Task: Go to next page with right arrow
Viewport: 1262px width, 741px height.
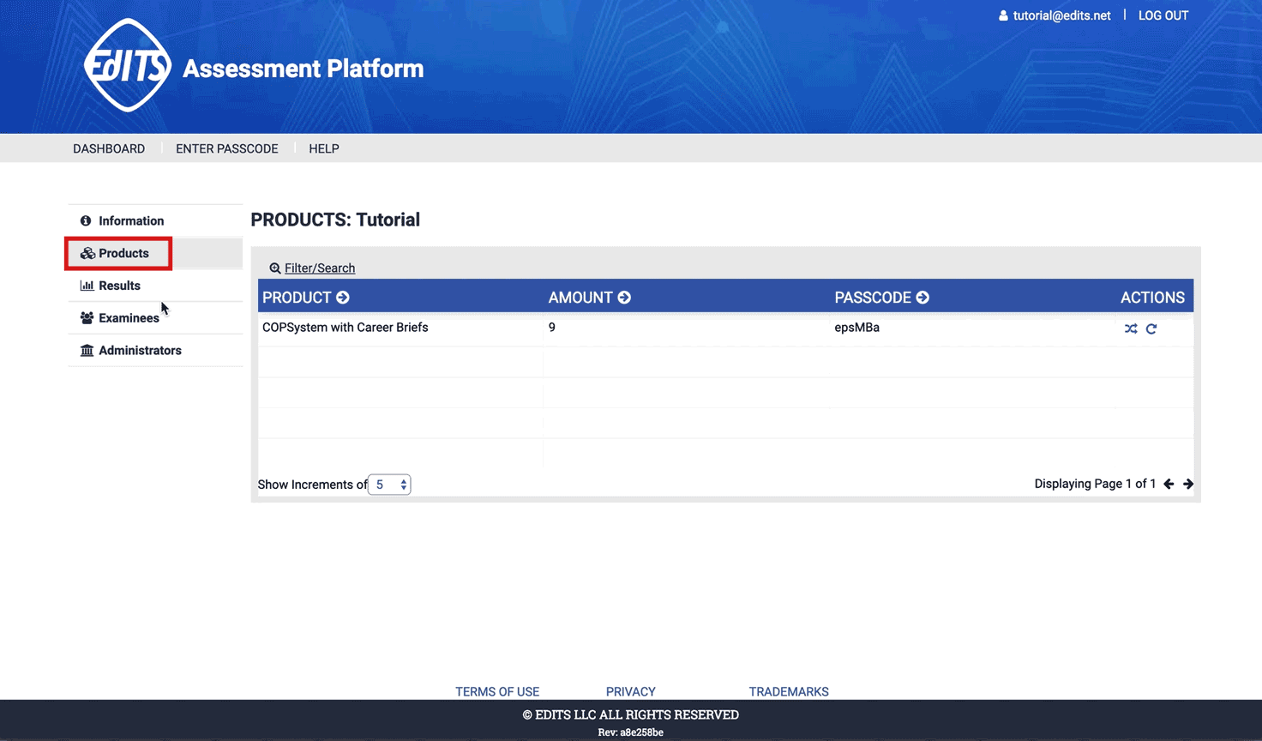Action: (1188, 484)
